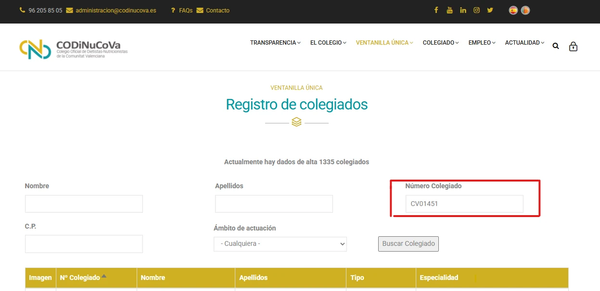Sort by Nº Colegiado column header
The height and width of the screenshot is (291, 600).
point(80,278)
